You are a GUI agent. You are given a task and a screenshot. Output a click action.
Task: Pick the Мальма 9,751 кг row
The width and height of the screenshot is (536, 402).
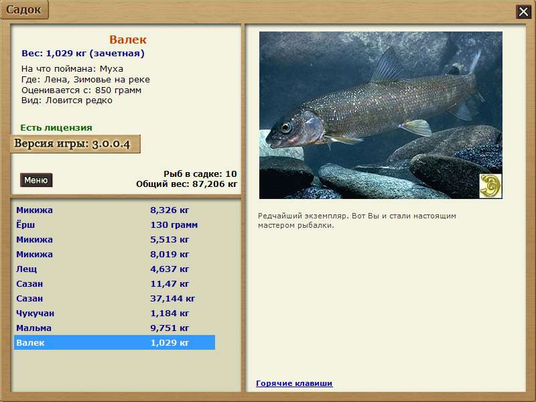[x=114, y=328]
